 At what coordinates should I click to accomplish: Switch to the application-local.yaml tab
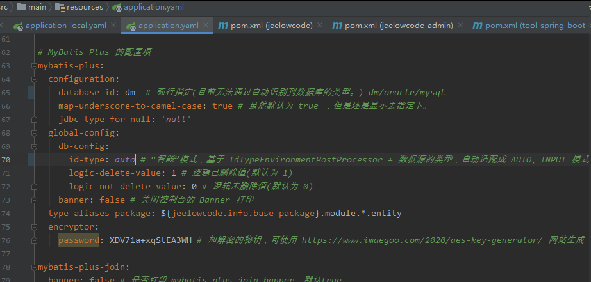(65, 26)
